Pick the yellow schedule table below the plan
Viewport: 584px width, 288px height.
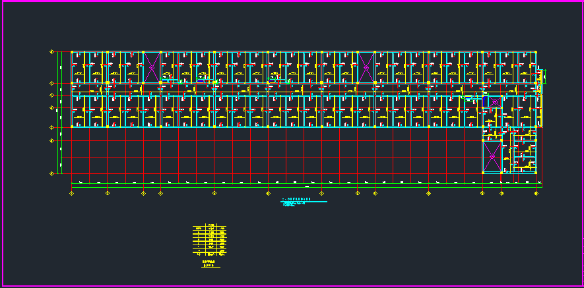coord(209,241)
